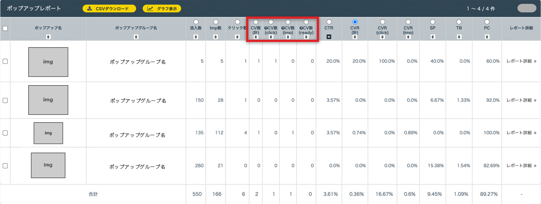This screenshot has width=541, height=204.
Task: Click the グラフ表示 chart button
Action: (162, 8)
